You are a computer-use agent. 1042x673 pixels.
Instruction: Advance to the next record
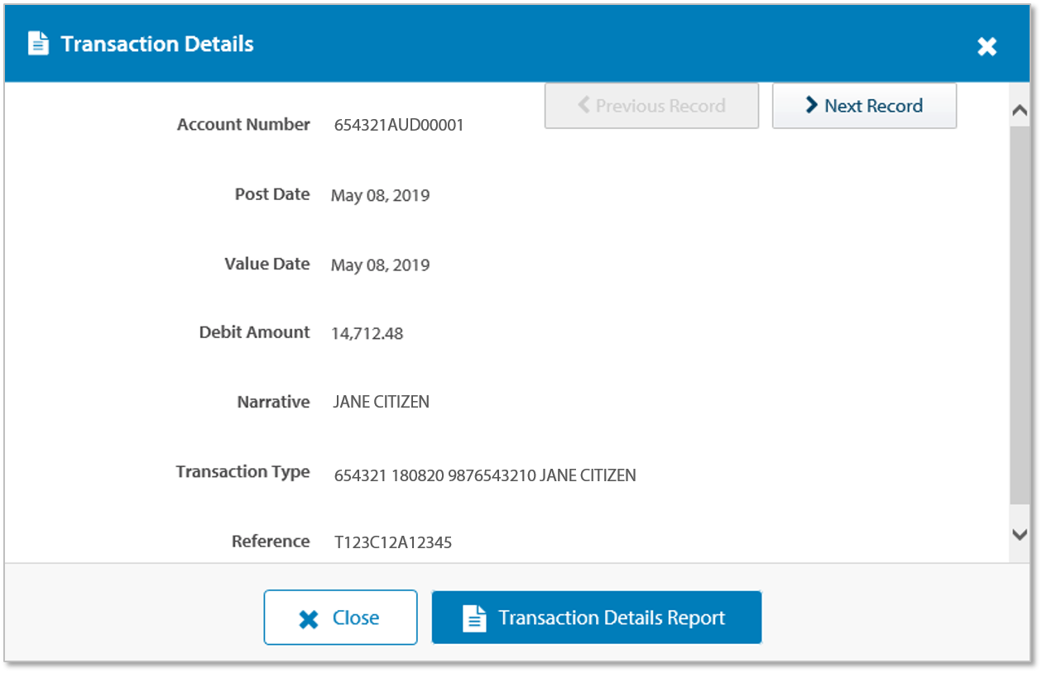click(864, 105)
